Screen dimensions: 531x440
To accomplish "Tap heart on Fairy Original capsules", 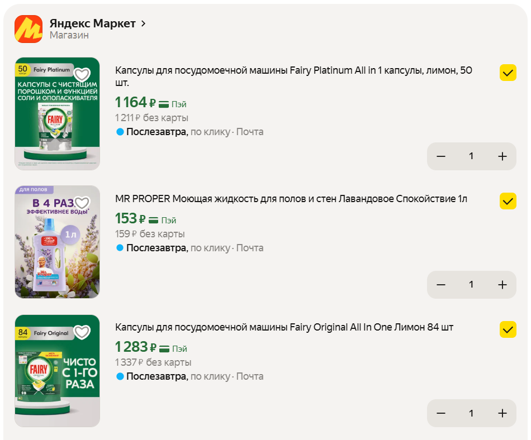I will [x=82, y=332].
